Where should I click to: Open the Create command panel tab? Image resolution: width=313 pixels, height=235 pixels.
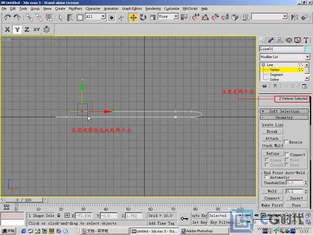(262, 40)
